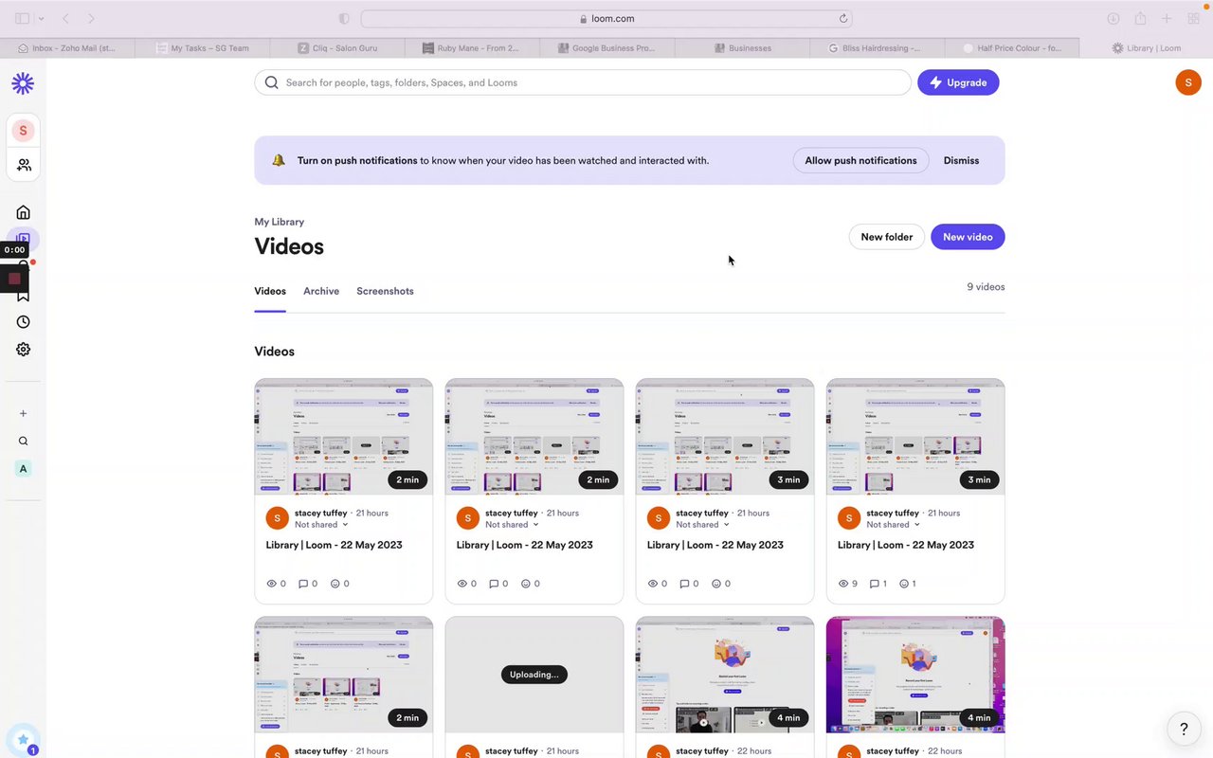The height and width of the screenshot is (758, 1213).
Task: Show Safari tab overview grid
Action: click(1193, 18)
